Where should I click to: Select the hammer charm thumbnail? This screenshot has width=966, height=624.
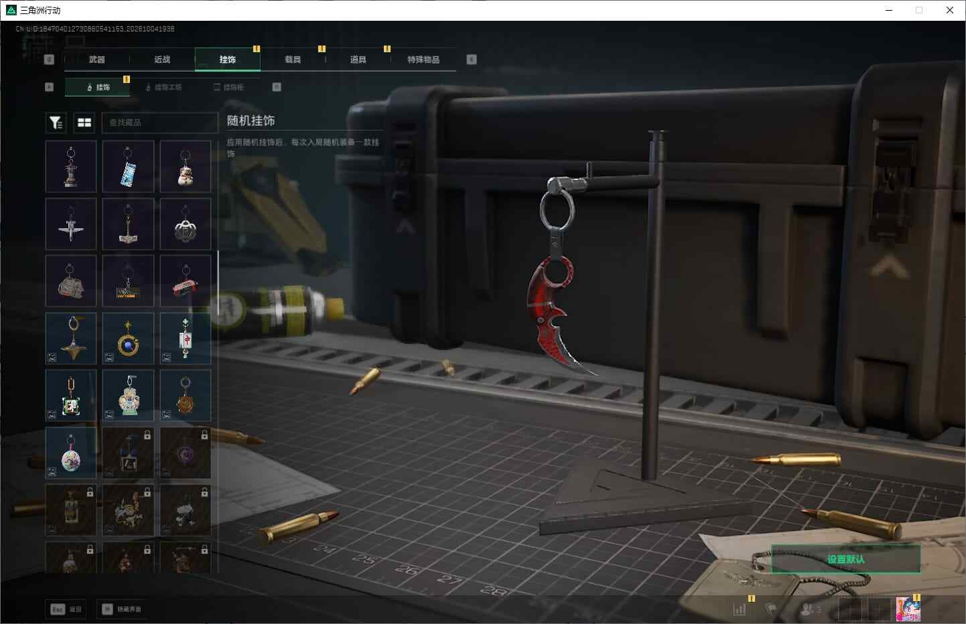(128, 224)
